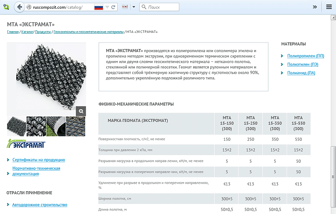
Task: Click the search magnifier icon in search box
Action: click(x=144, y=7)
